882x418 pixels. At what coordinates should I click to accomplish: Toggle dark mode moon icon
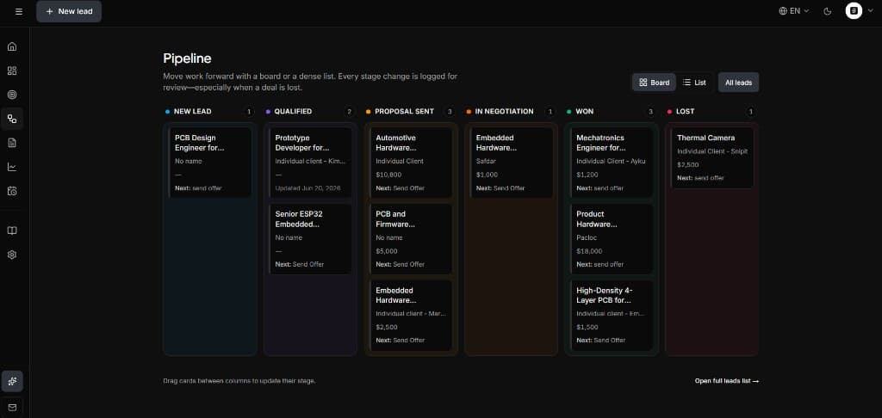coord(828,11)
